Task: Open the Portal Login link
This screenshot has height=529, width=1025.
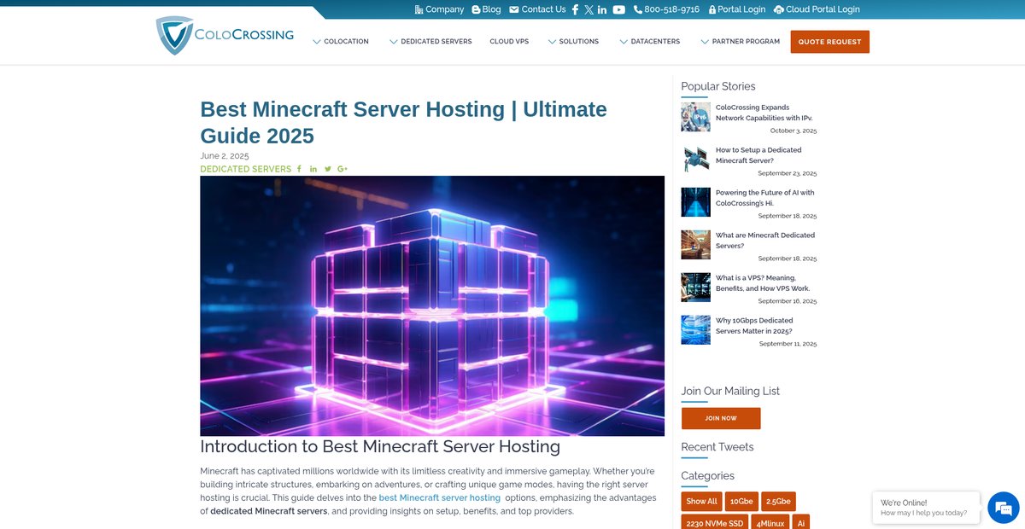Action: 736,9
